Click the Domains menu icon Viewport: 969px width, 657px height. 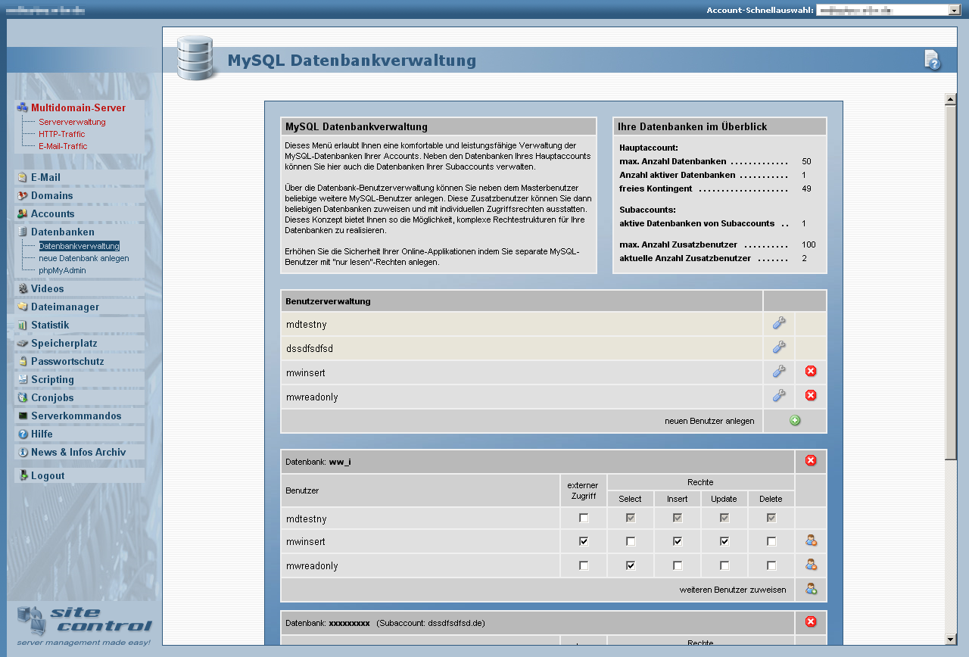pyautogui.click(x=23, y=196)
